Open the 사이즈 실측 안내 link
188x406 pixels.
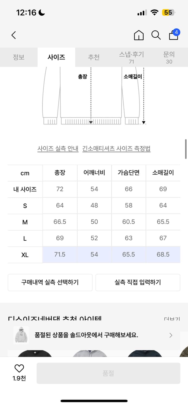tap(58, 149)
